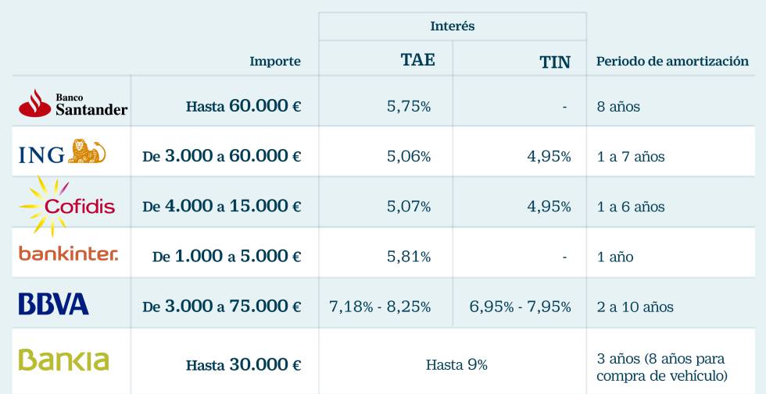Click the Periodo de amortización header
This screenshot has width=766, height=394.
click(671, 62)
